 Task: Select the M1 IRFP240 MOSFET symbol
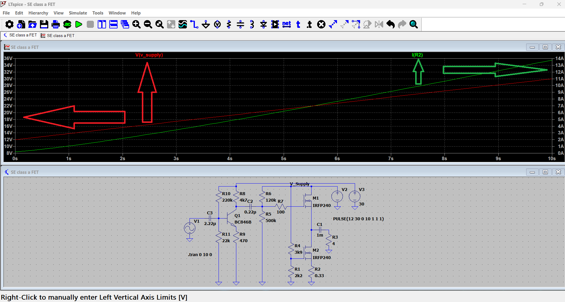pyautogui.click(x=308, y=201)
